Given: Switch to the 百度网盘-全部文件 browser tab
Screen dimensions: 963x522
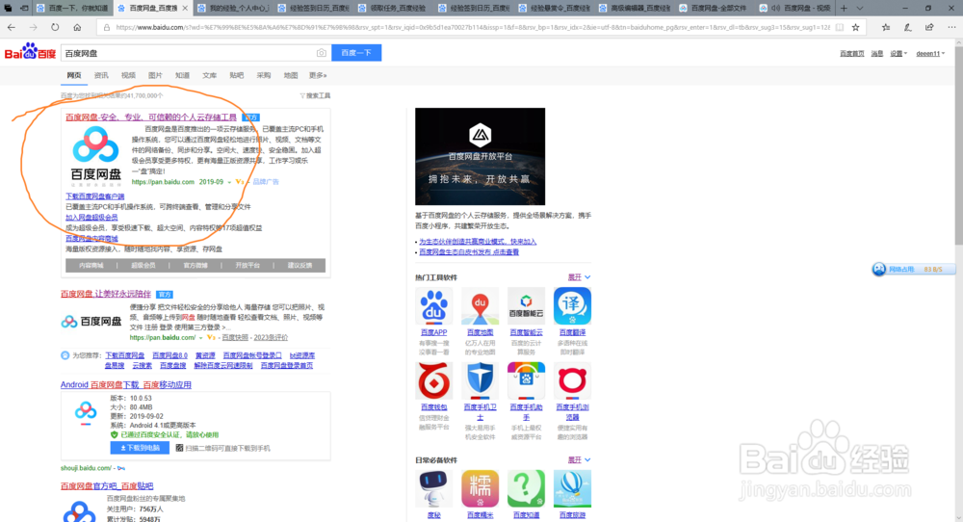Looking at the screenshot, I should click(x=714, y=8).
